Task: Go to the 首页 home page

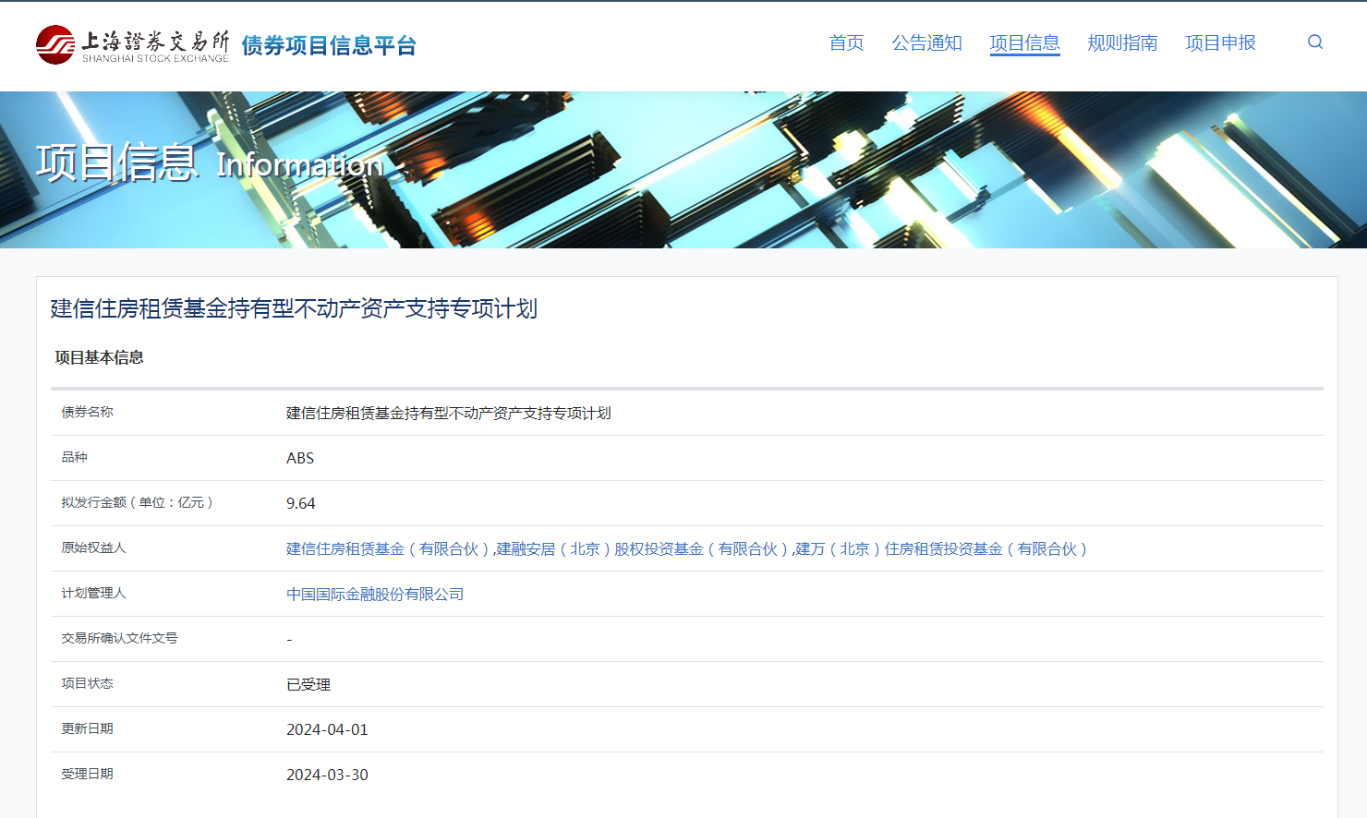Action: coord(846,43)
